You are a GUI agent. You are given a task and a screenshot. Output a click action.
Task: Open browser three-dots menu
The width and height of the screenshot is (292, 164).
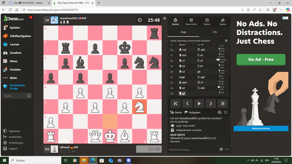pyautogui.click(x=281, y=10)
